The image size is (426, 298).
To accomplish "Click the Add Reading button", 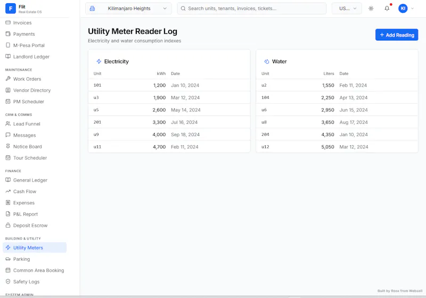I will (x=397, y=35).
